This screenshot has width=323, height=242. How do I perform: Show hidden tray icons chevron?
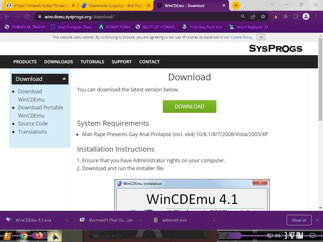(x=262, y=236)
